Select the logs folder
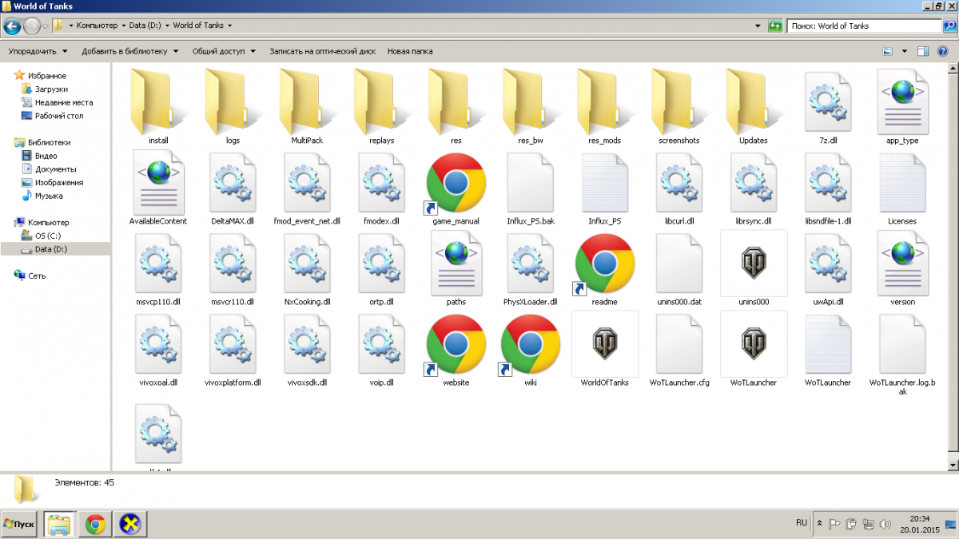Image resolution: width=959 pixels, height=539 pixels. pyautogui.click(x=233, y=101)
